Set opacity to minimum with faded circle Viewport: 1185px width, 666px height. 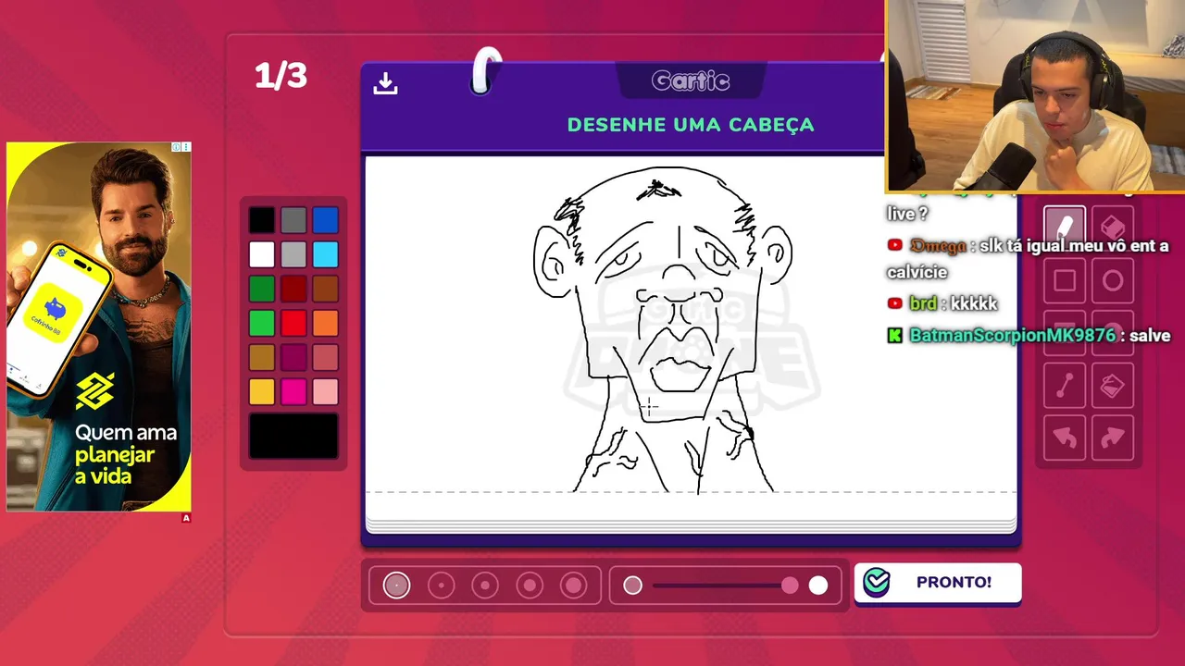(632, 585)
